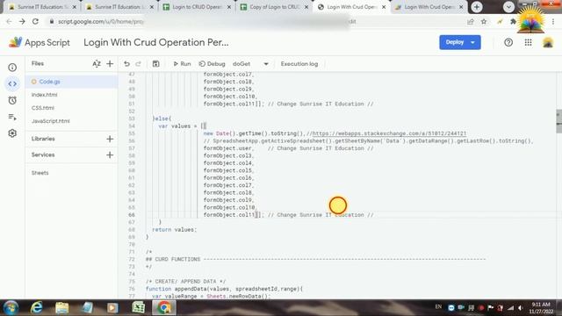
Task: Click the Deploy button
Action: pos(455,42)
